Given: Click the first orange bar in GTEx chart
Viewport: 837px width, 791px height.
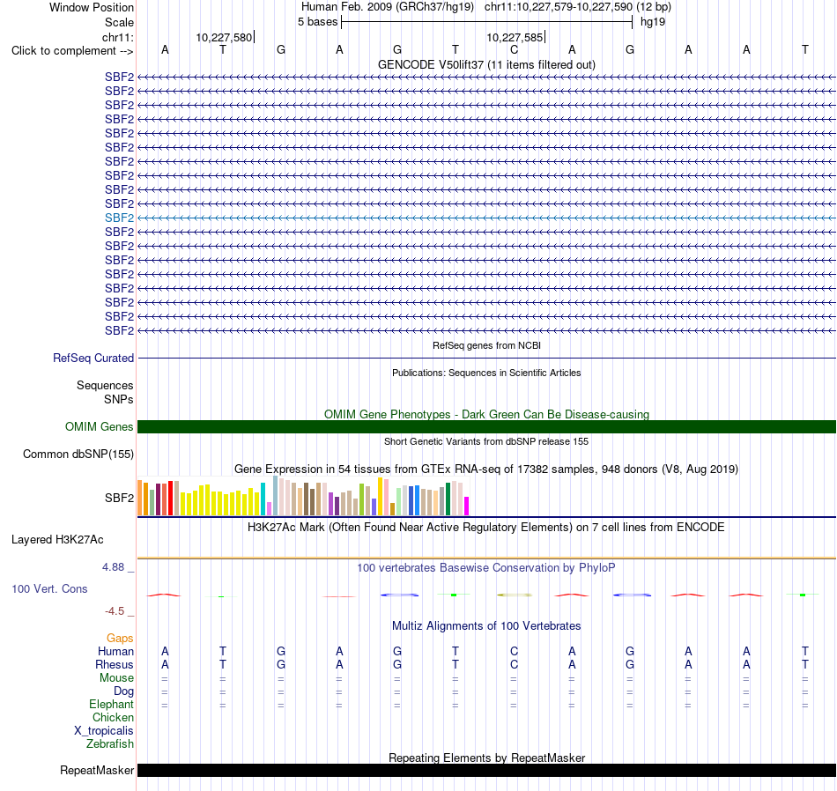Looking at the screenshot, I should (x=140, y=498).
